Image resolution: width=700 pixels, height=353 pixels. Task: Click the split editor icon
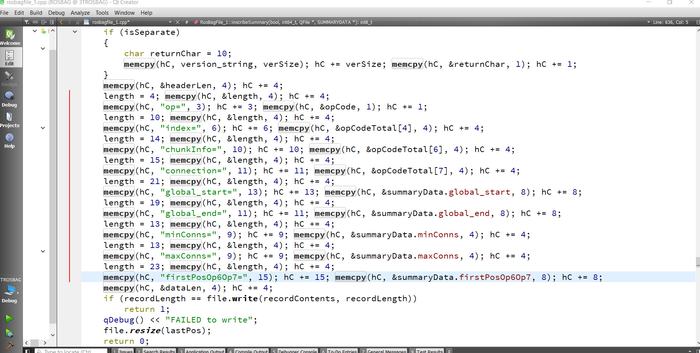point(44,22)
